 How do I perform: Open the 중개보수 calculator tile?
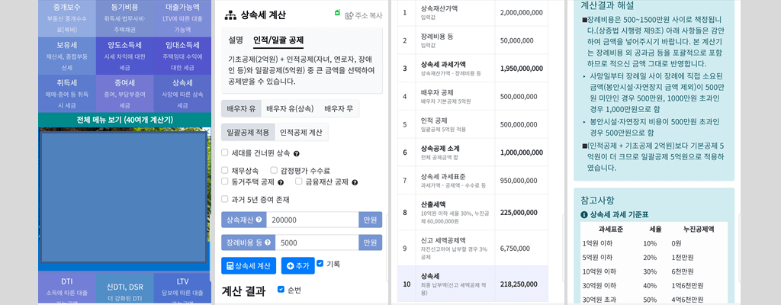(x=67, y=18)
